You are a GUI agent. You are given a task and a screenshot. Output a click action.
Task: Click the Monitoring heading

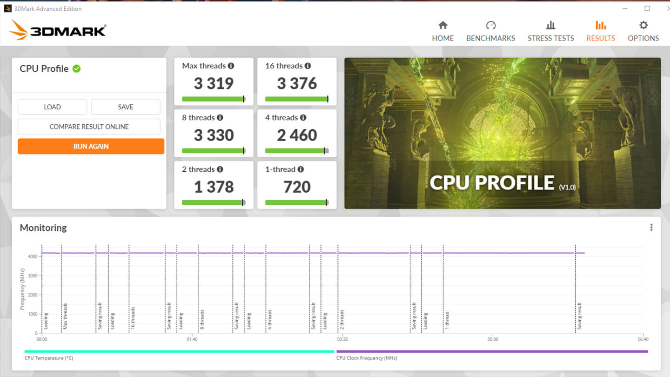click(x=43, y=228)
